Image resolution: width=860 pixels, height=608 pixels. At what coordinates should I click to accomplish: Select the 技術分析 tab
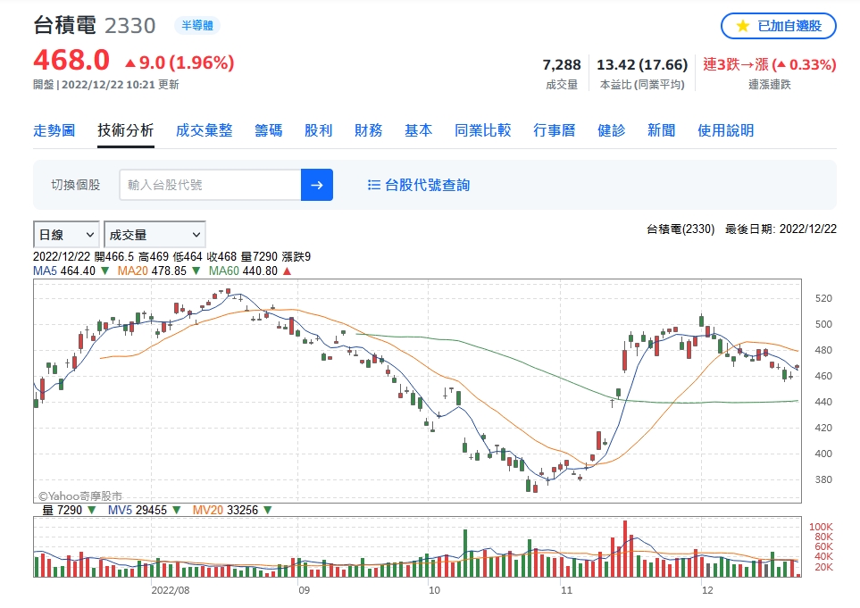point(126,130)
